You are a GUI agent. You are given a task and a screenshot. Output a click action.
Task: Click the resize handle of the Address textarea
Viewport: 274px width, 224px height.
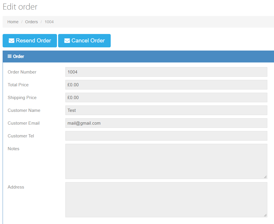266,215
